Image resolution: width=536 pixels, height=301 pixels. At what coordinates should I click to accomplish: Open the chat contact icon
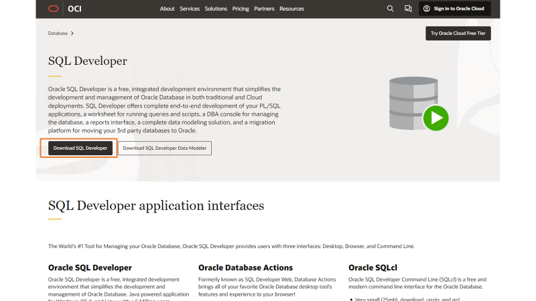pyautogui.click(x=408, y=9)
